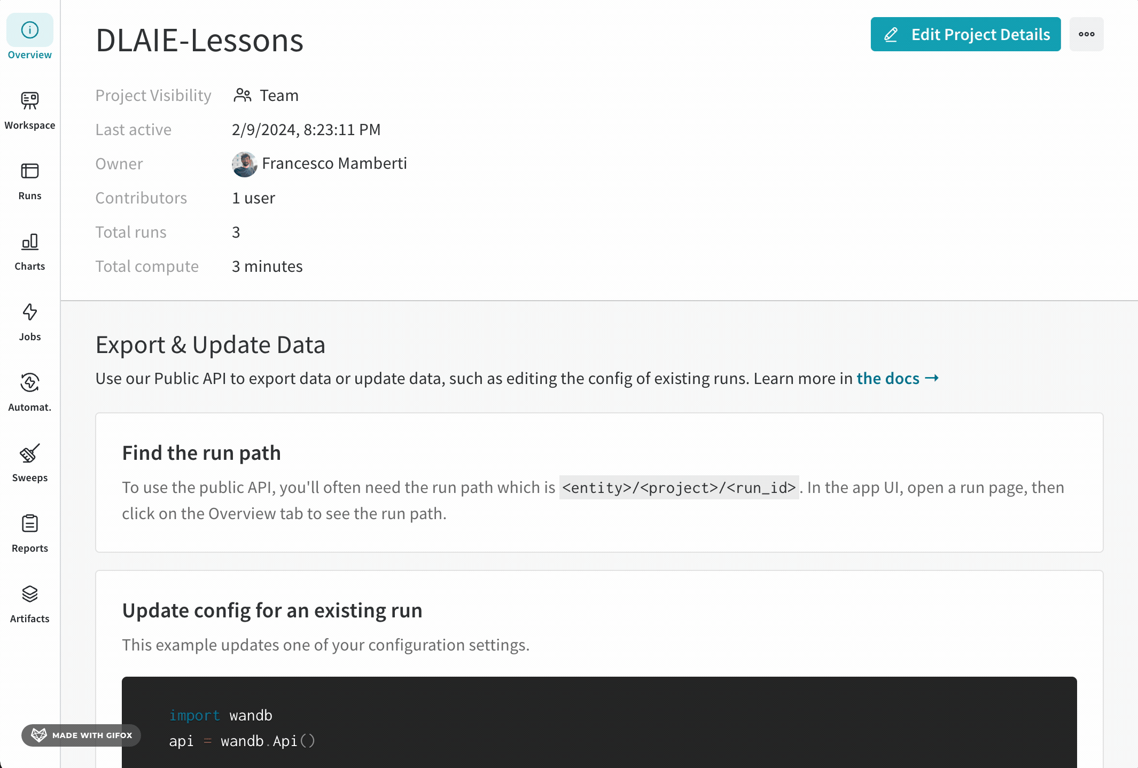Click the pencil icon in Edit button
Screen dimensions: 1138x768
pos(891,35)
